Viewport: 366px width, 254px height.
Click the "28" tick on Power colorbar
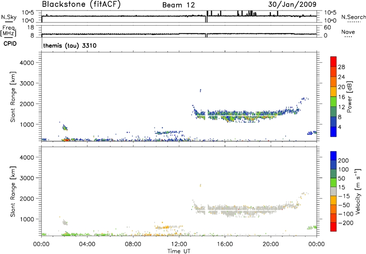click(x=341, y=67)
